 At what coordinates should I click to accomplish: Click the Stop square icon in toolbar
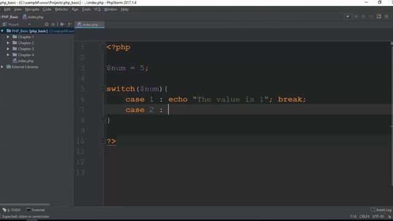pyautogui.click(x=386, y=17)
